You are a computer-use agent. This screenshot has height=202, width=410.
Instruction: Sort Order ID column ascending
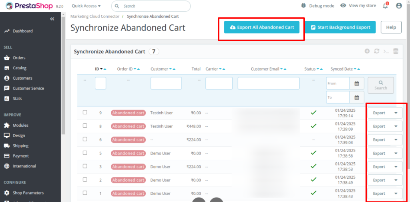(139, 69)
